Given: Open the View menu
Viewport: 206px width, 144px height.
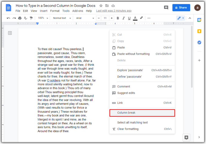Looking at the screenshot, I should 34,11.
